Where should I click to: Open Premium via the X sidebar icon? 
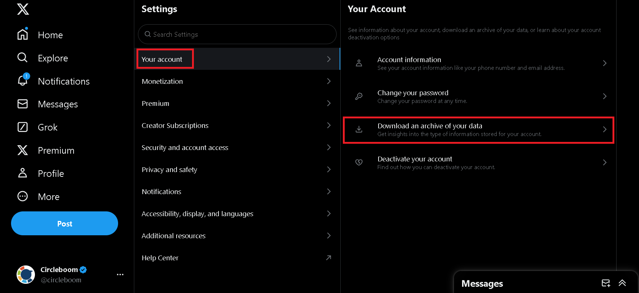22,150
